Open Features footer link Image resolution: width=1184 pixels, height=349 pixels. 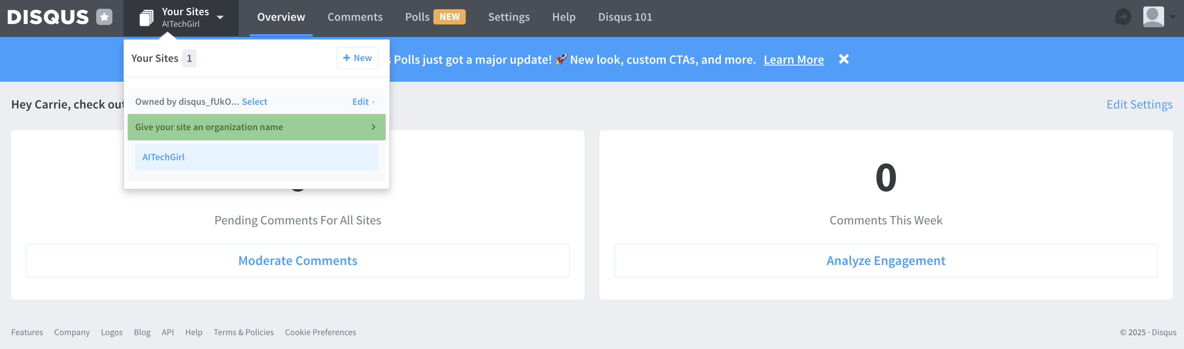coord(27,332)
